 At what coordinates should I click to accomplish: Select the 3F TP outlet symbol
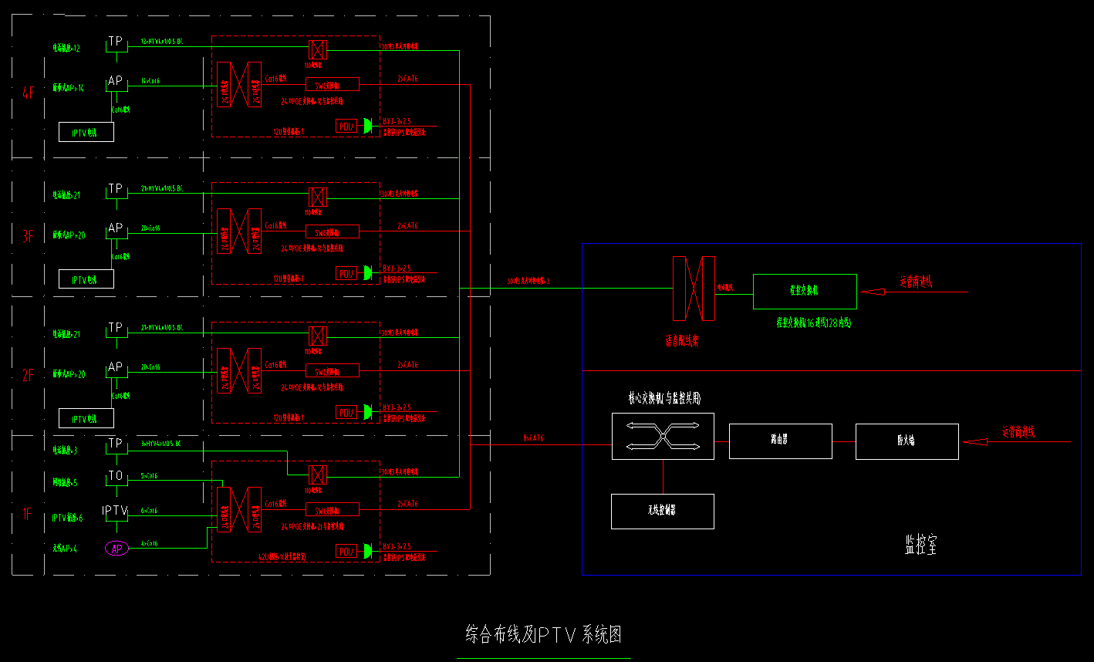[x=116, y=191]
